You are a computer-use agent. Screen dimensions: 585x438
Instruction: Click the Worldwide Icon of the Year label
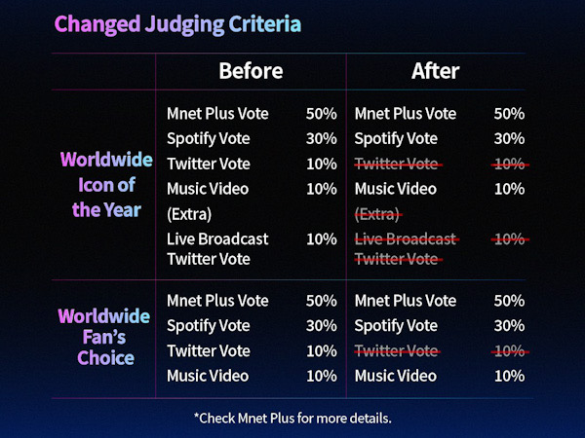pos(106,185)
